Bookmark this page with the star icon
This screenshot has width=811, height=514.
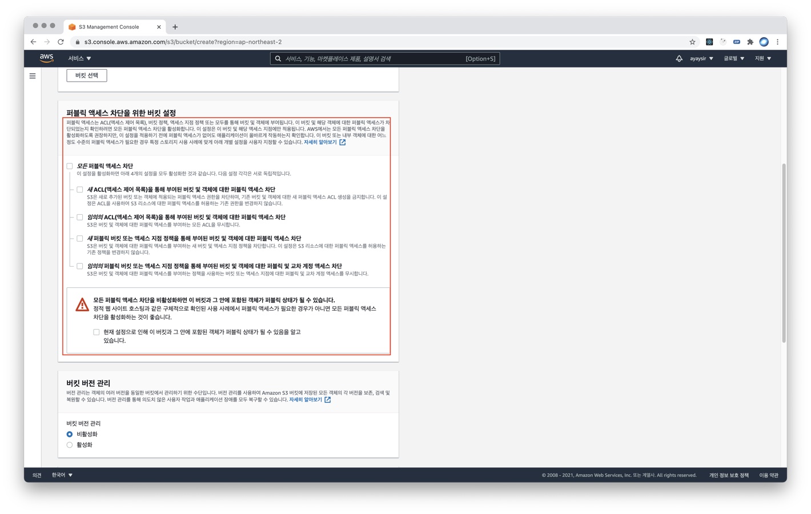pyautogui.click(x=692, y=42)
